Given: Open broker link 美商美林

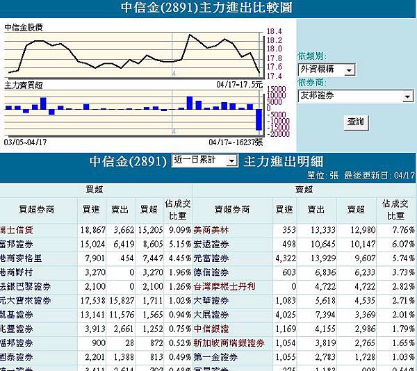Looking at the screenshot, I should pos(211,230).
